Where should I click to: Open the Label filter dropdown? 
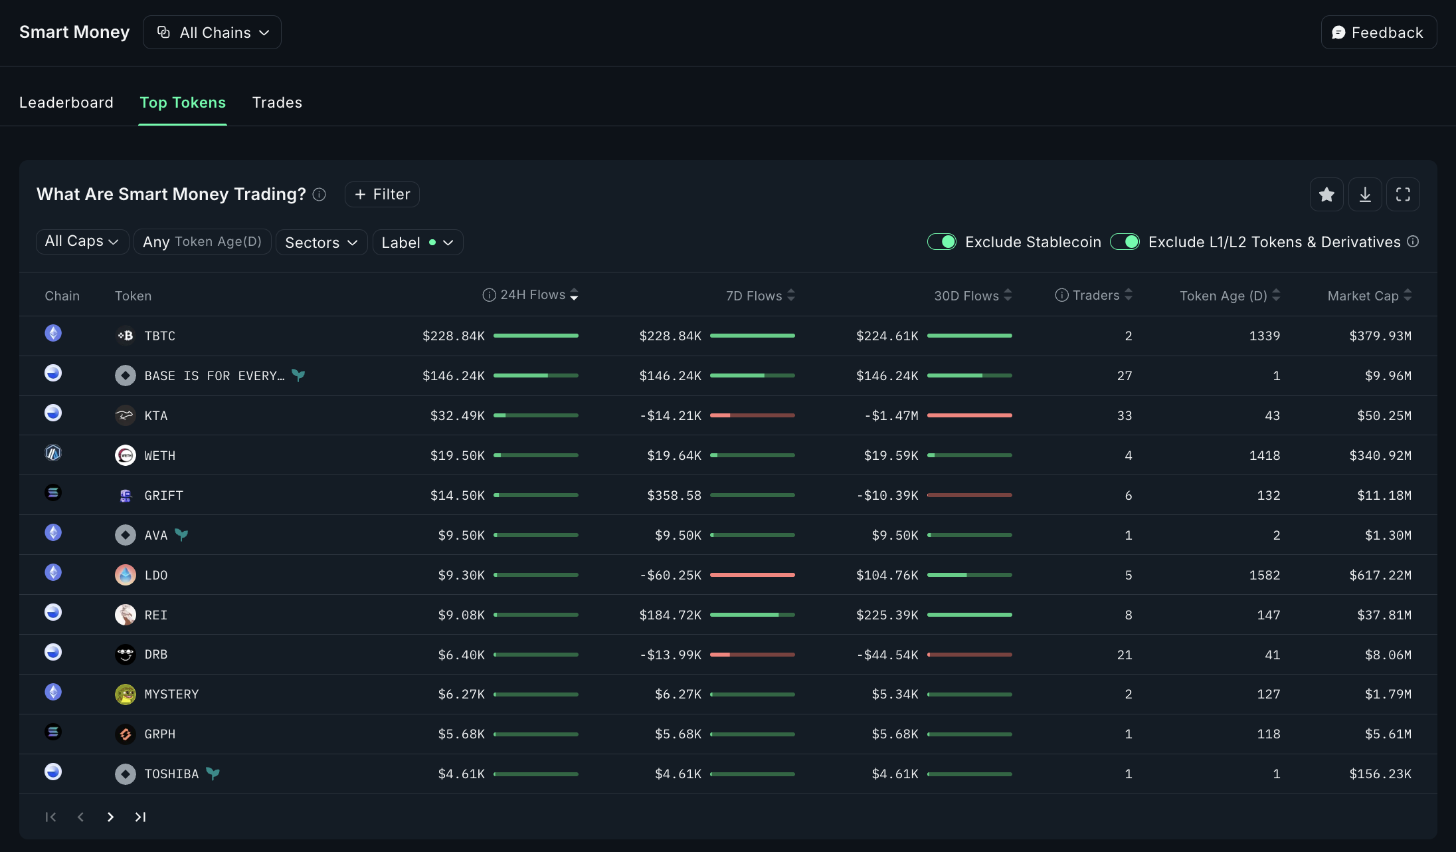tap(417, 242)
